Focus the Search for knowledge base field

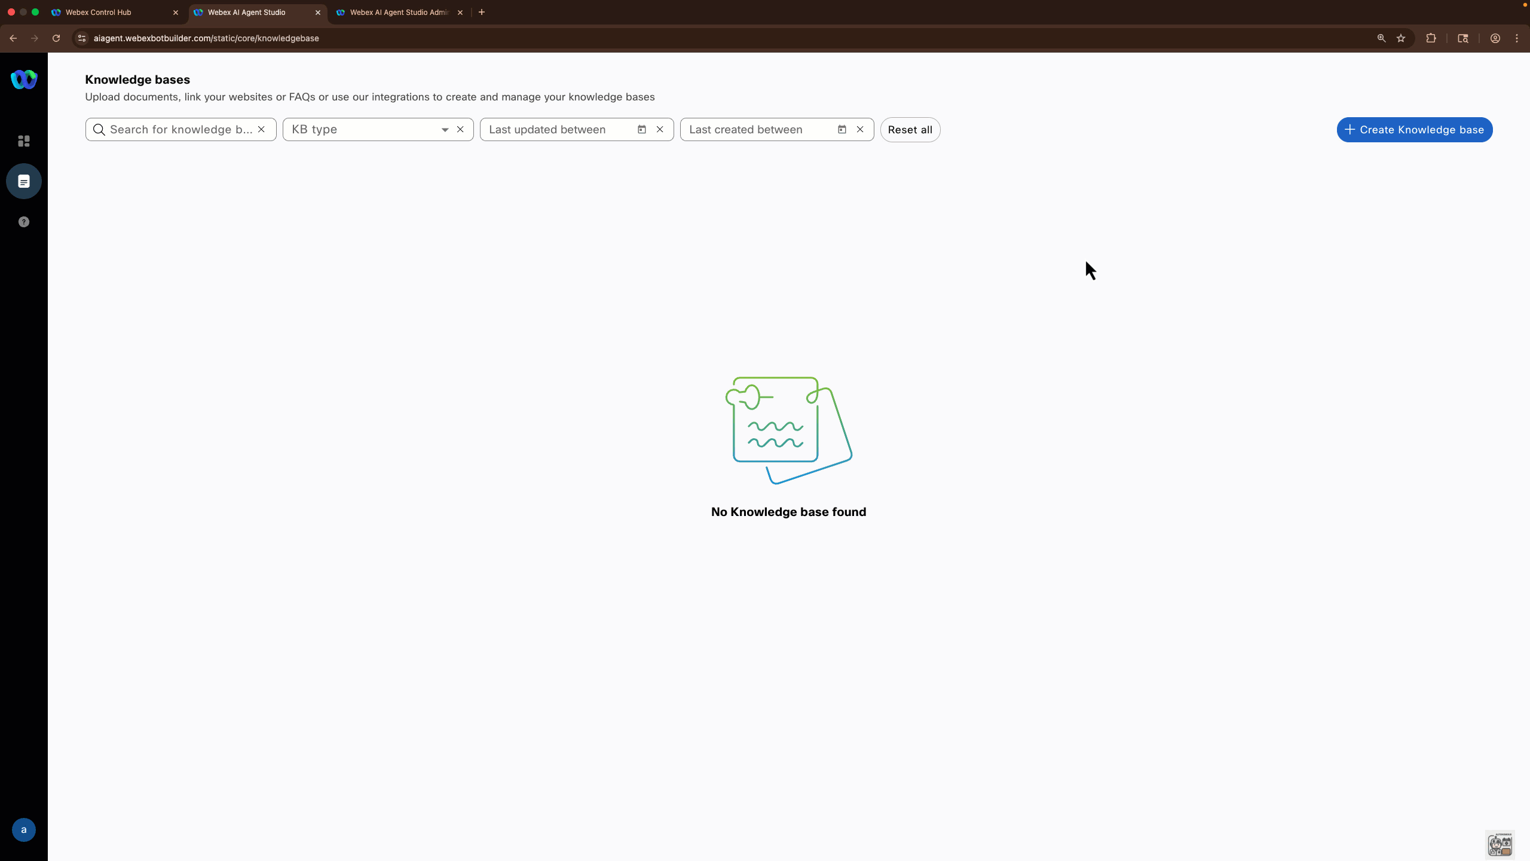pyautogui.click(x=179, y=129)
